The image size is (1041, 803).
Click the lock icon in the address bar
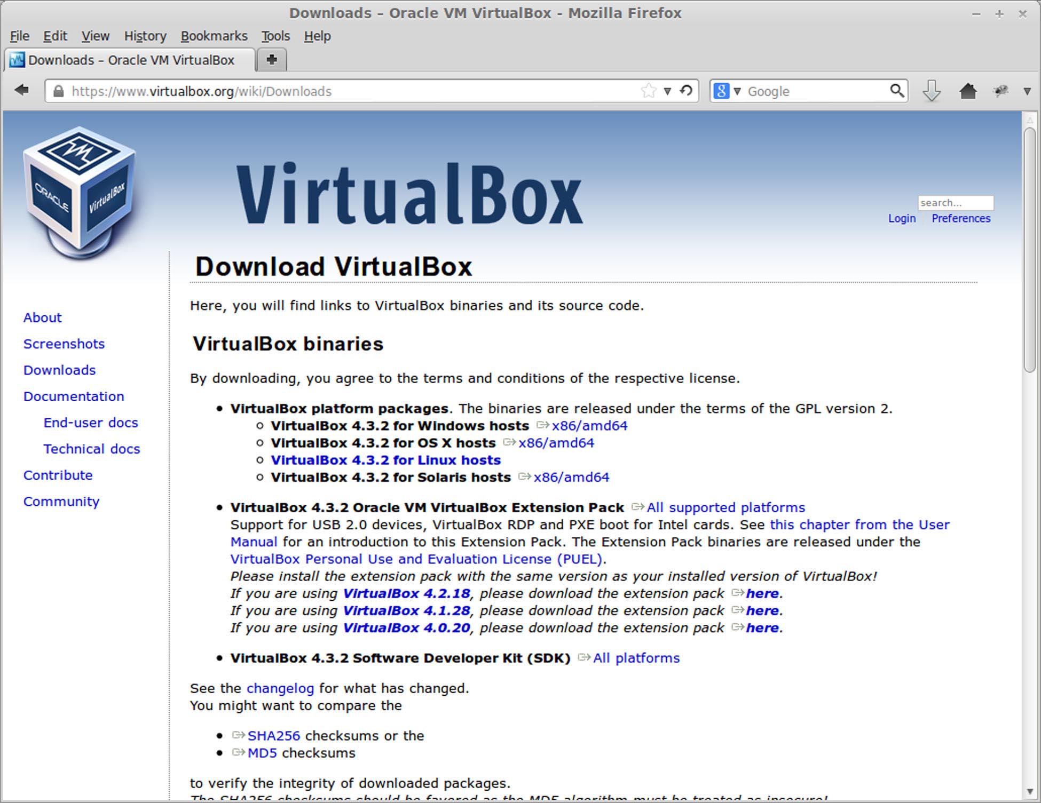[x=58, y=91]
